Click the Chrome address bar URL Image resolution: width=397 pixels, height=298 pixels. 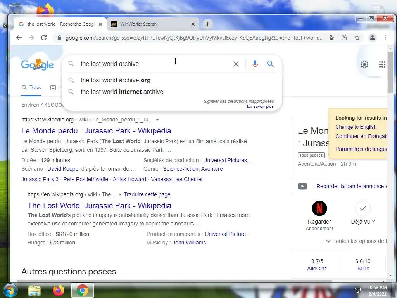[x=195, y=38]
